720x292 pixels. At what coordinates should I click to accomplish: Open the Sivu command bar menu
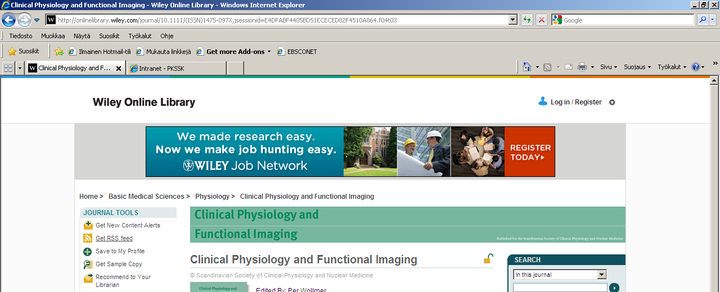click(609, 67)
